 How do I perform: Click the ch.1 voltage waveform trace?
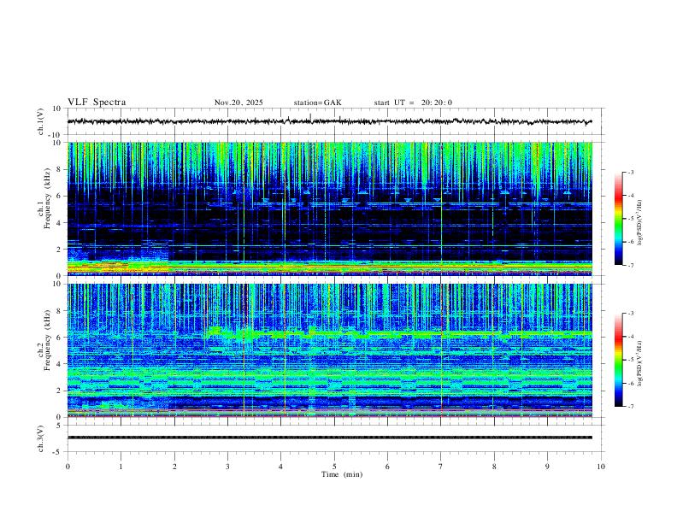click(x=329, y=121)
